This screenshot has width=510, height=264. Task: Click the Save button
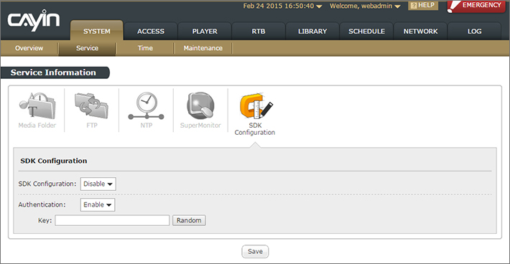tap(255, 251)
